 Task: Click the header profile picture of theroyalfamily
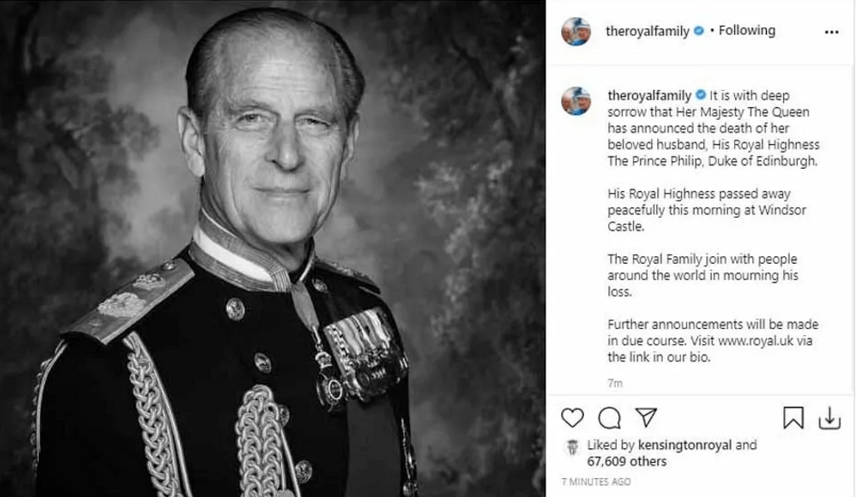(576, 31)
